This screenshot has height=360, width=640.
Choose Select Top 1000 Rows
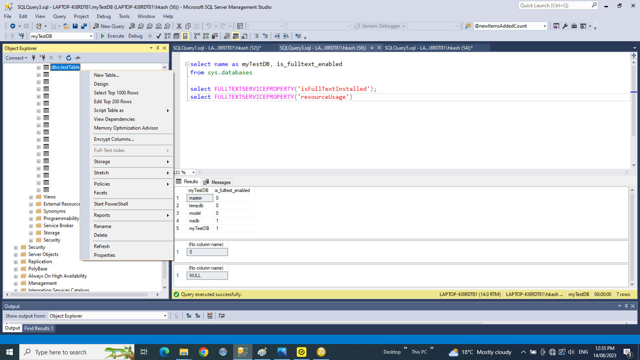point(116,93)
